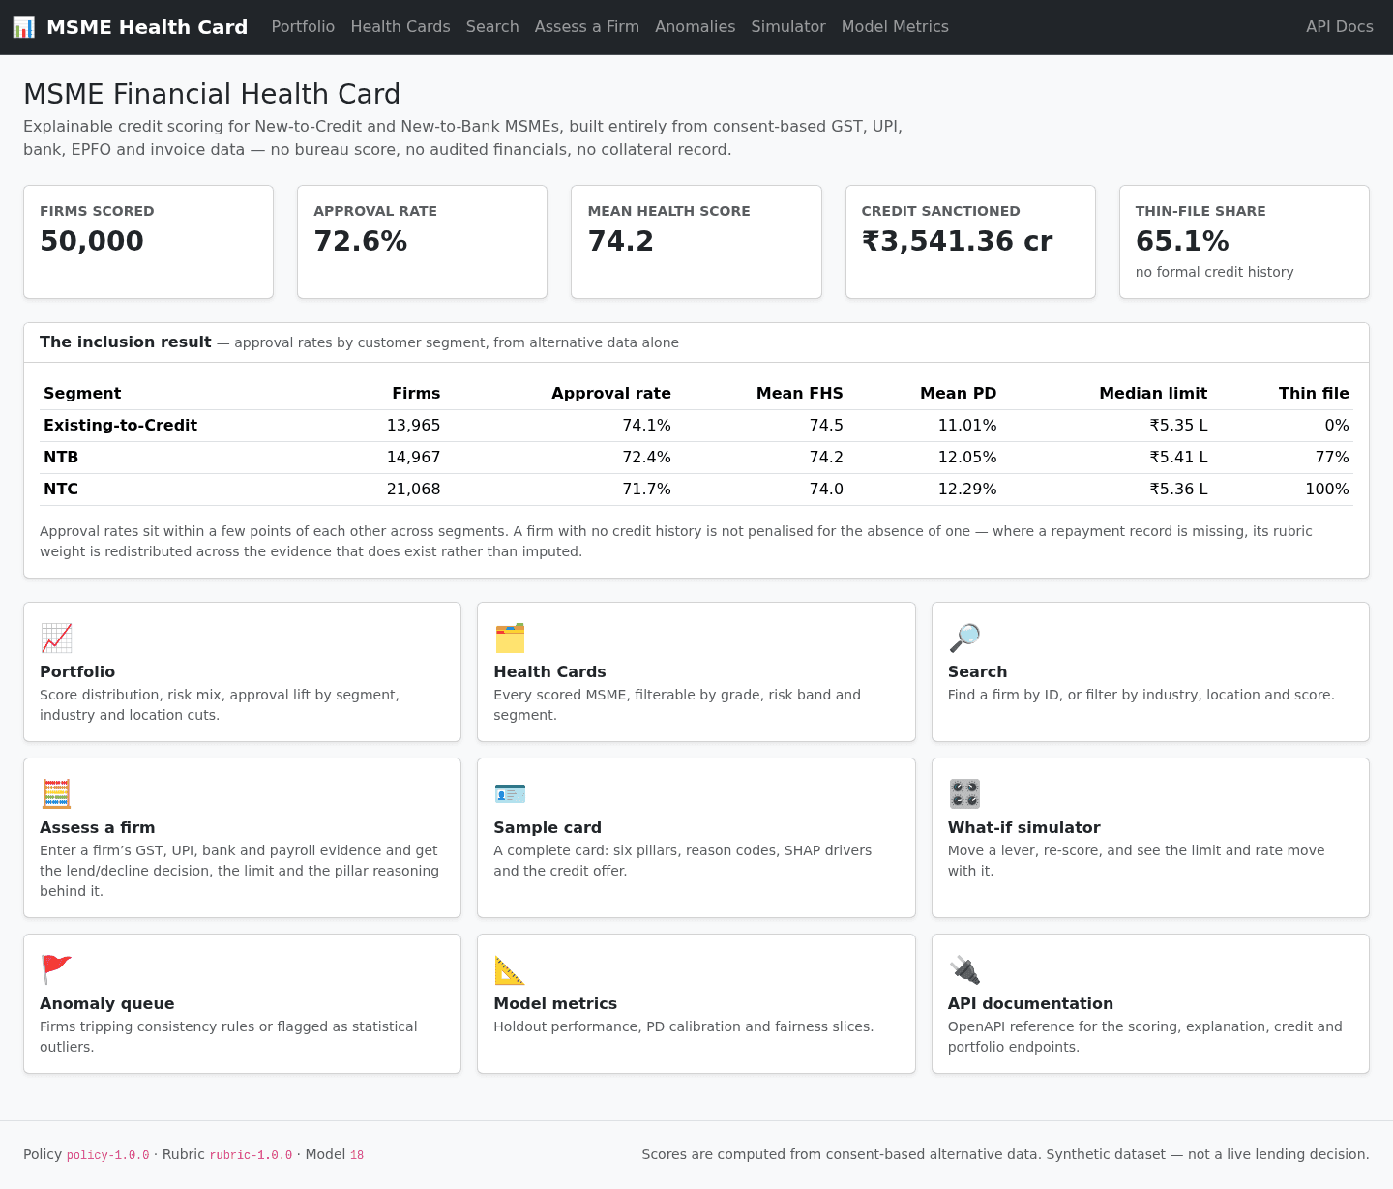
Task: Click the API documentation plug icon
Action: tap(964, 969)
